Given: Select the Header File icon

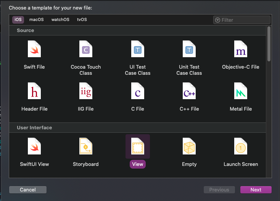Looking at the screenshot, I should [34, 91].
